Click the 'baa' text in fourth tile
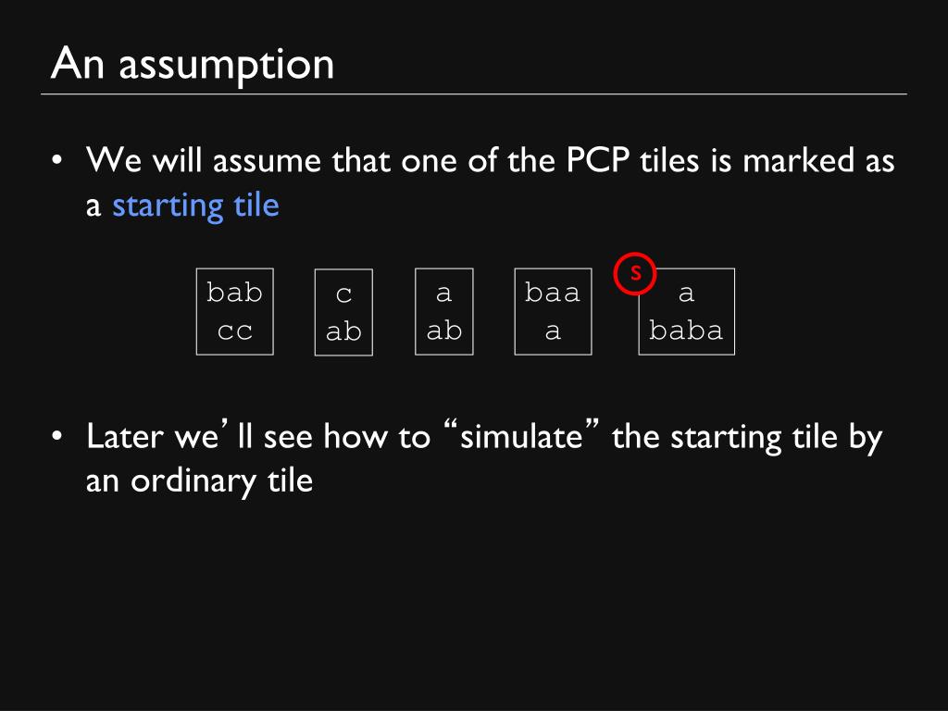This screenshot has height=711, width=948. point(553,292)
